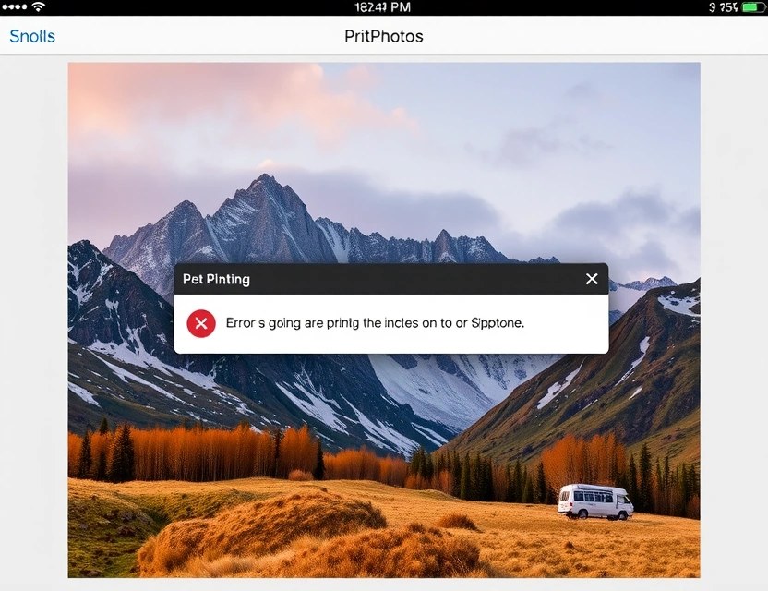Select the PritPhotos title text

click(383, 36)
